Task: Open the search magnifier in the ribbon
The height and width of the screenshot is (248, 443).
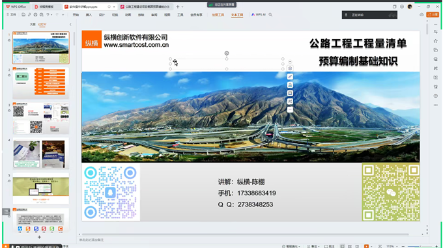Action: (270, 15)
